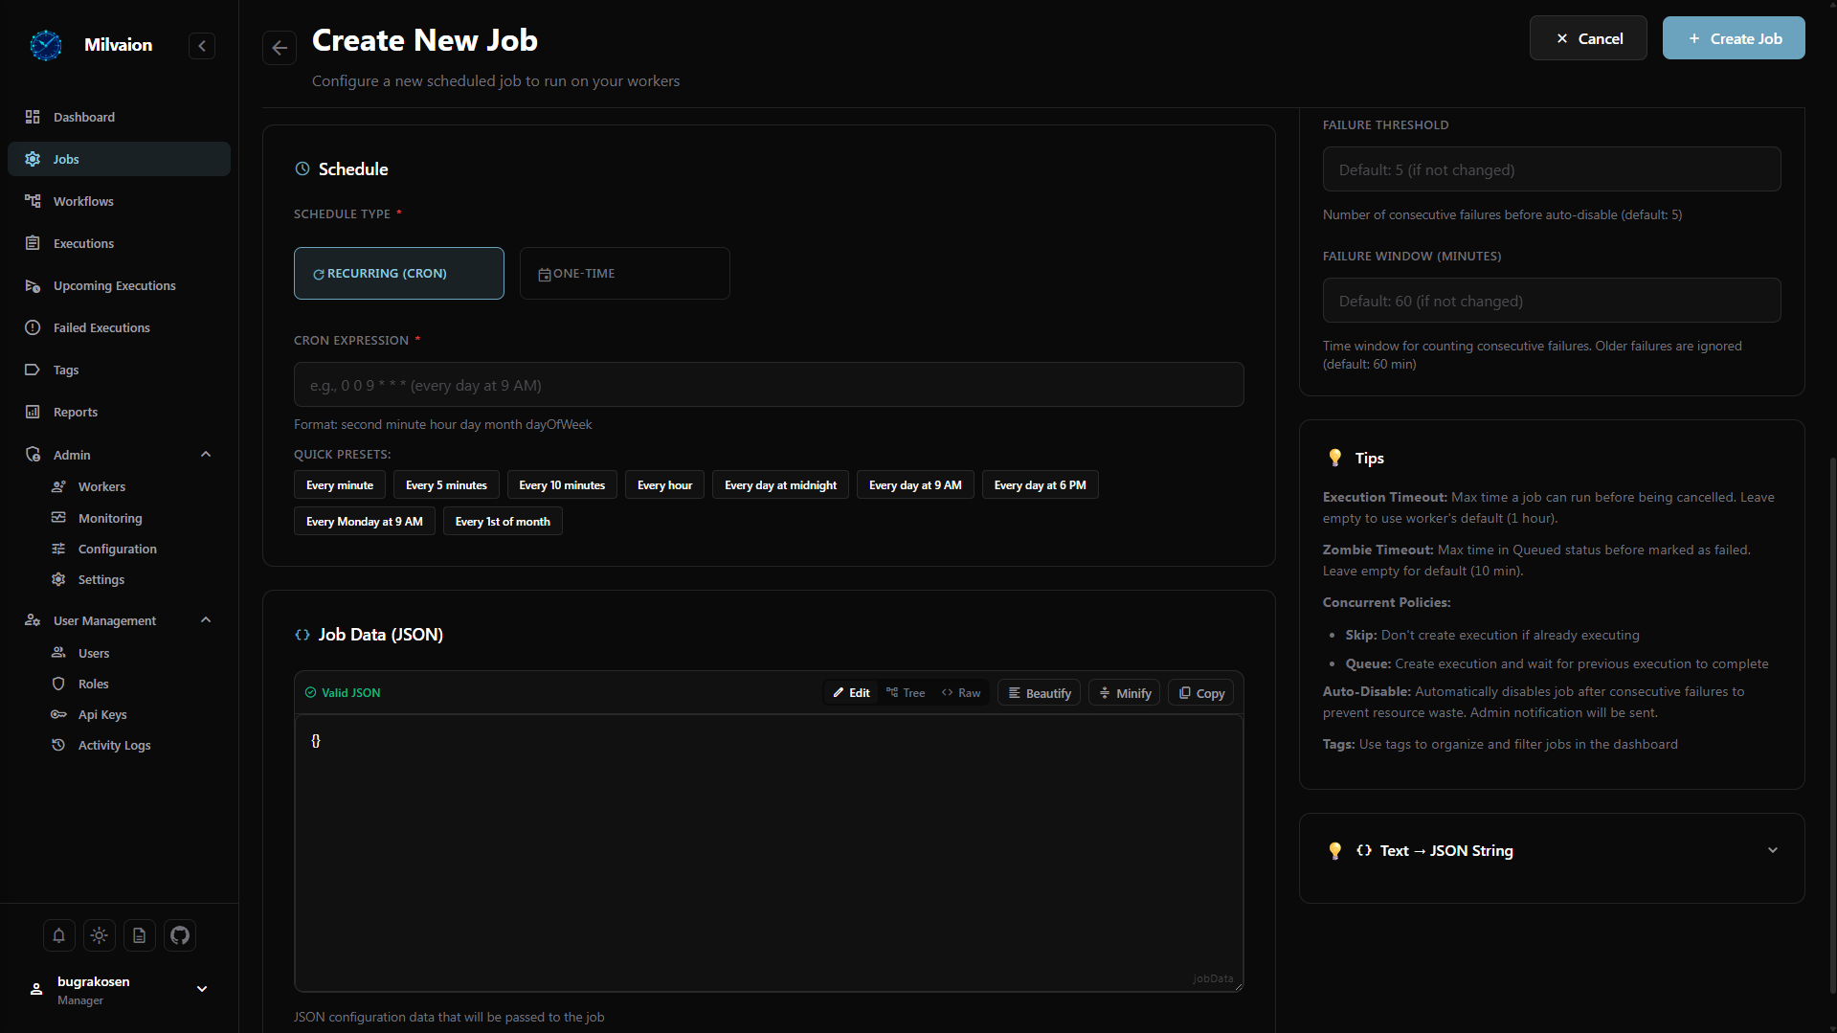Apply the Every minute preset
Screen dimensions: 1837x1033
pos(340,485)
